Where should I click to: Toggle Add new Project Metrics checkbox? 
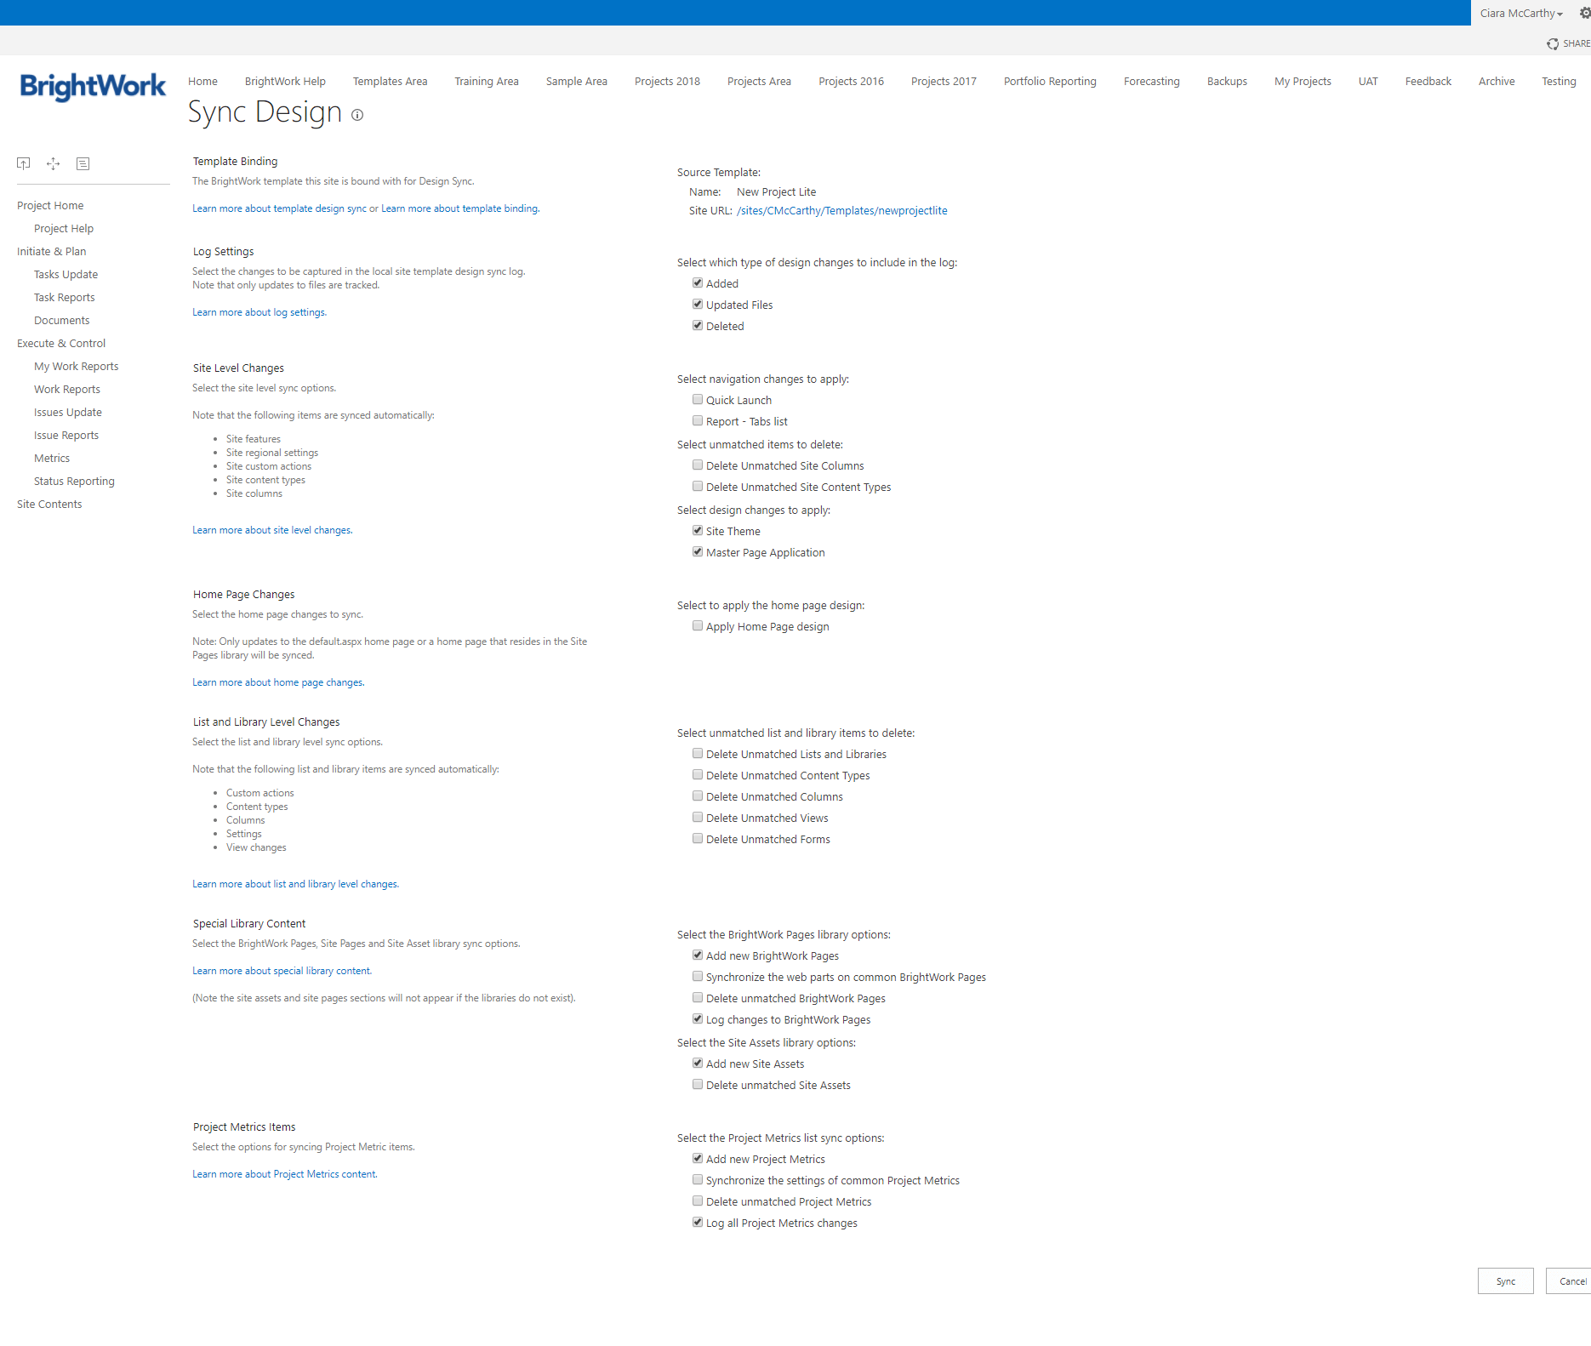(698, 1158)
